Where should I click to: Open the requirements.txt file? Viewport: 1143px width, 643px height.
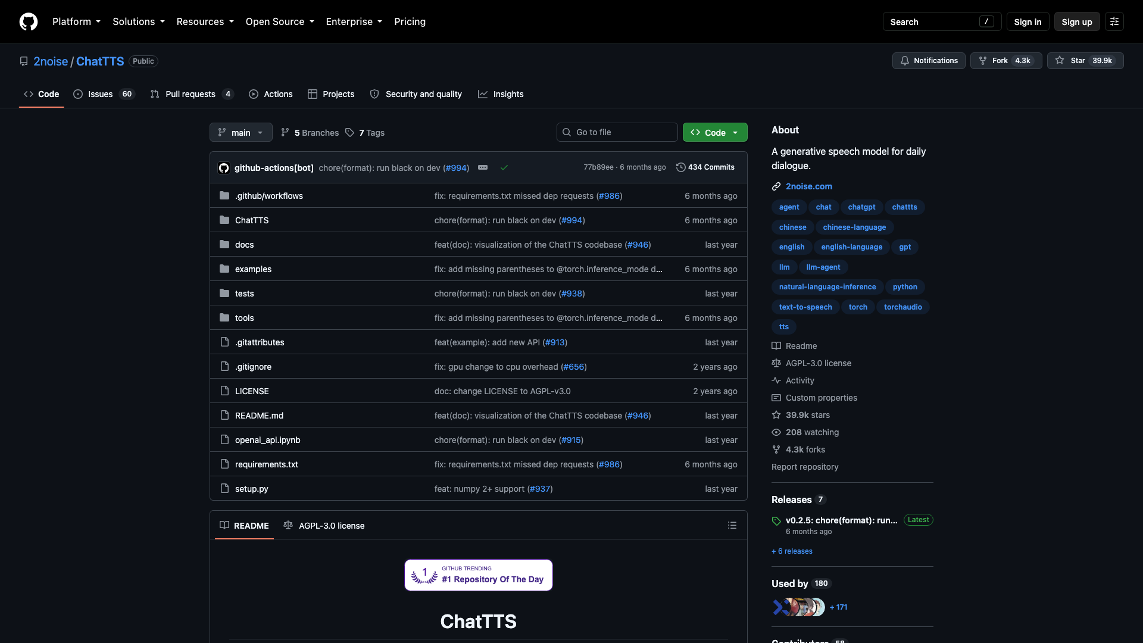click(266, 464)
